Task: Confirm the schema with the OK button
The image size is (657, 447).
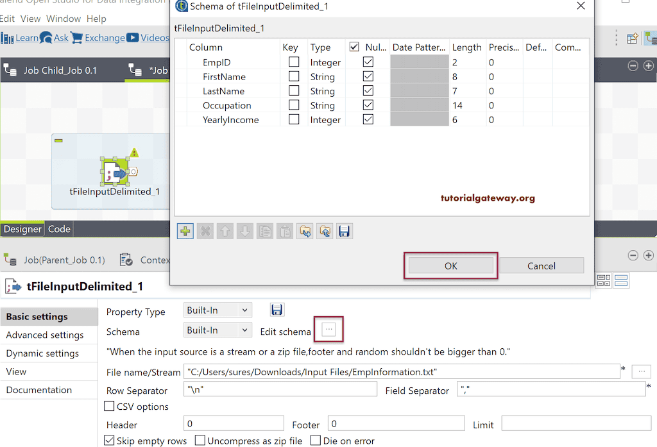Action: [x=450, y=266]
